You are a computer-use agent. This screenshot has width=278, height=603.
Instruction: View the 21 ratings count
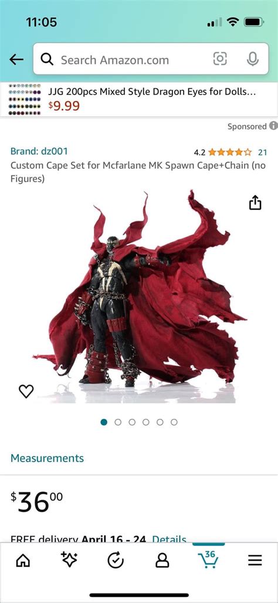point(262,152)
